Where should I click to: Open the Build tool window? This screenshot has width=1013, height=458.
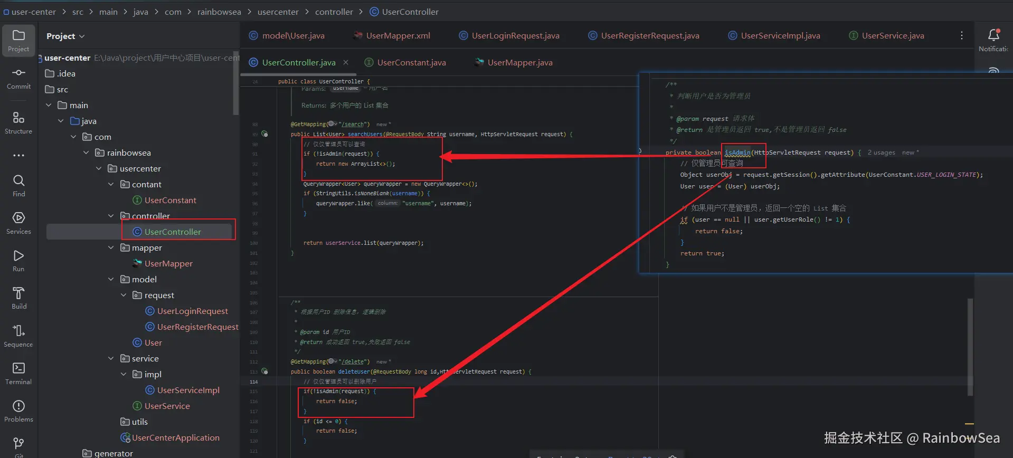click(18, 298)
